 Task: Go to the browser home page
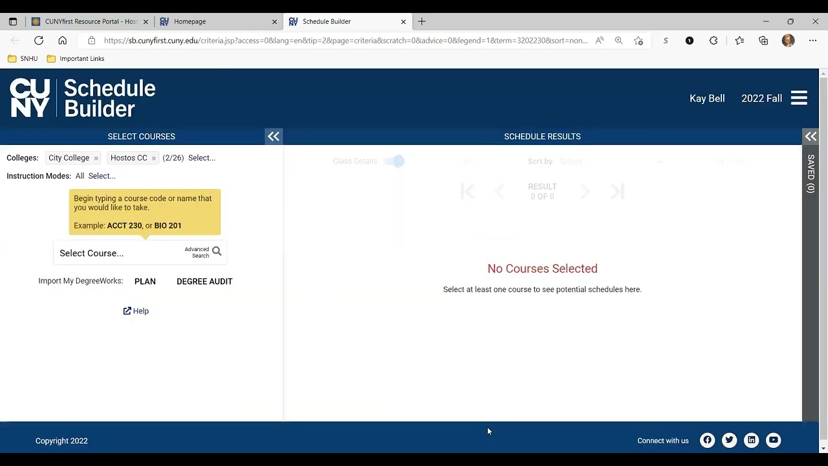(x=63, y=41)
